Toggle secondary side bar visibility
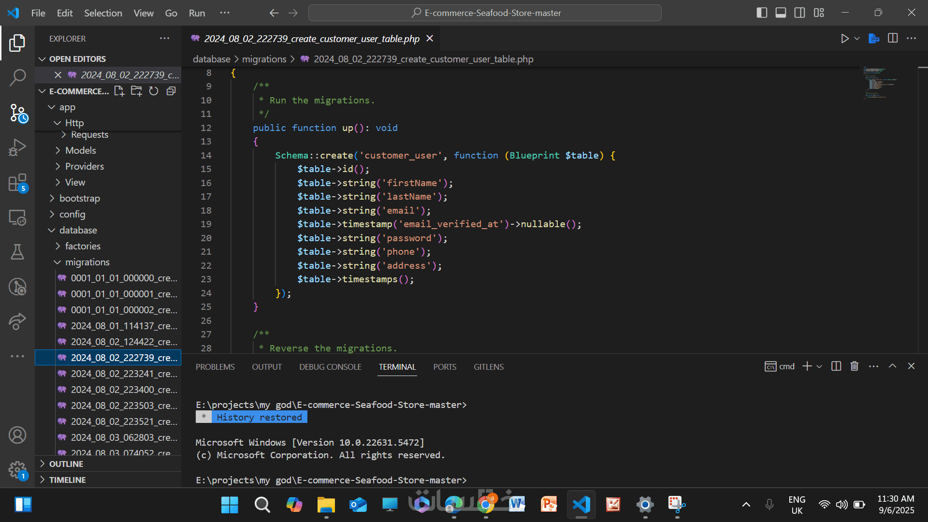 800,13
